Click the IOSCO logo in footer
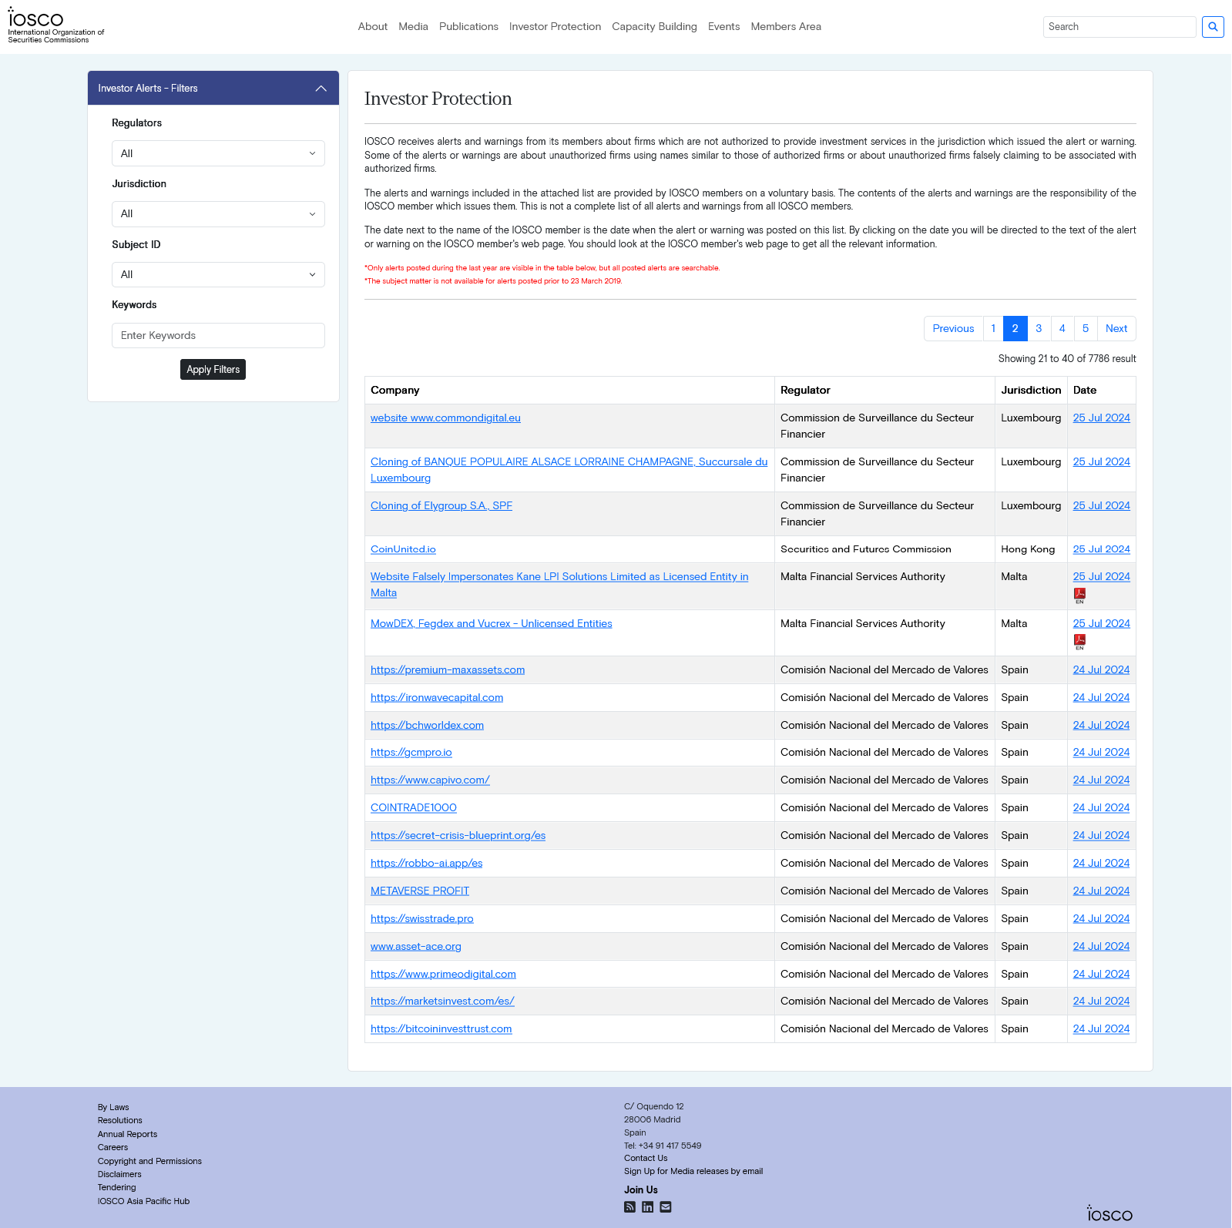Screen dimensions: 1232x1228 point(1109,1214)
